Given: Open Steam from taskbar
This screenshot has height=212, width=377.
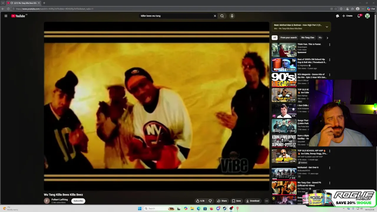Looking at the screenshot, I should (224, 208).
